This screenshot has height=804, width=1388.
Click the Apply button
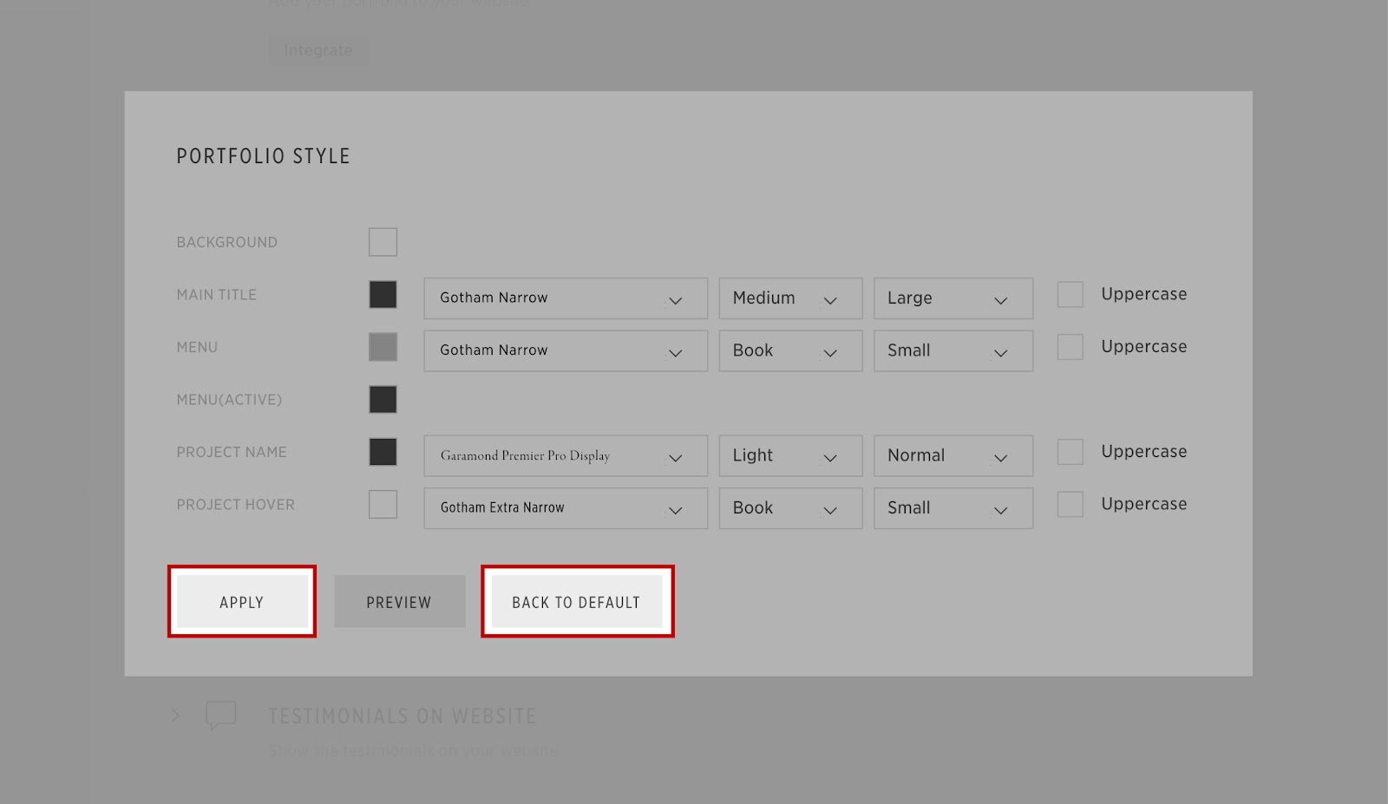[242, 602]
